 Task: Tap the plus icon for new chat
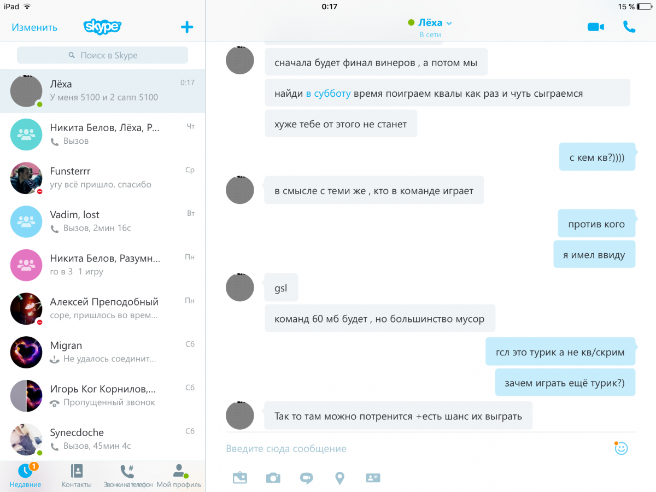click(187, 27)
